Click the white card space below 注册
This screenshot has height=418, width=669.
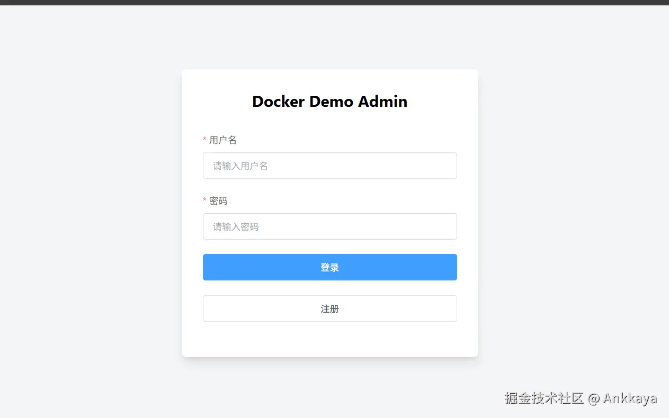[329, 339]
